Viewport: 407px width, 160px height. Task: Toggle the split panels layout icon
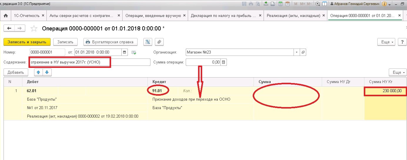click(324, 4)
